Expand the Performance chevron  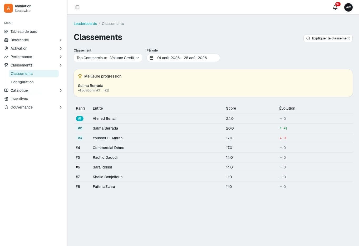[x=61, y=57]
